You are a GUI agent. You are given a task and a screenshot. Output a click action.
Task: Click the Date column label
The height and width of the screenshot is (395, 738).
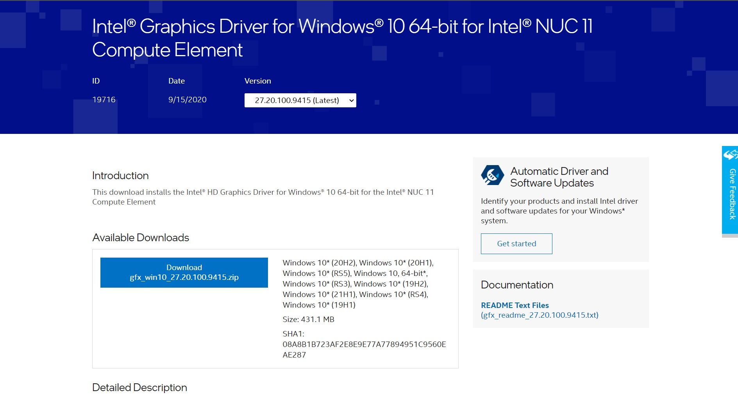pos(177,81)
